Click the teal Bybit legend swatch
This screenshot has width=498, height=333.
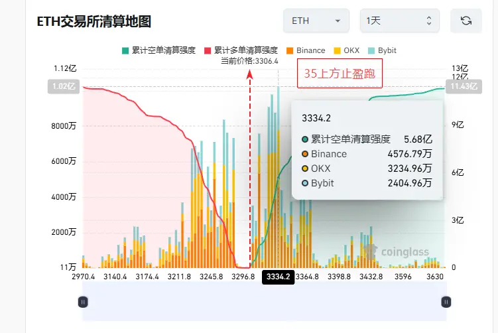point(371,51)
